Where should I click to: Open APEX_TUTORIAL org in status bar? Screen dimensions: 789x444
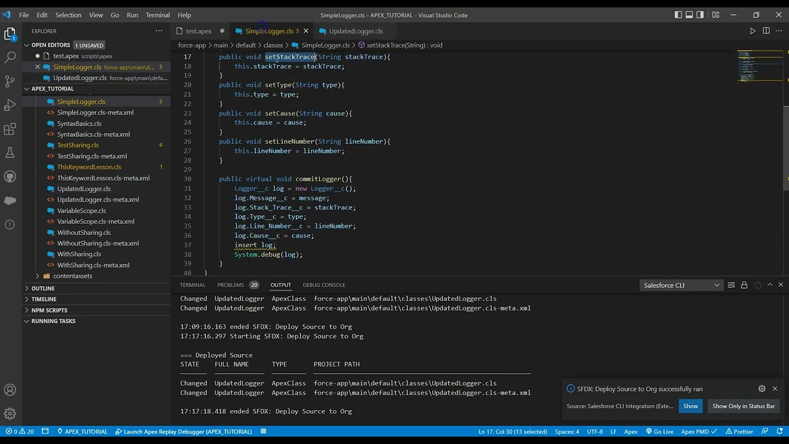tap(81, 432)
